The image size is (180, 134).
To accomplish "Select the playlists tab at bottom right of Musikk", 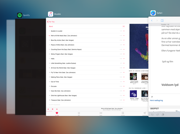I will (x=145, y=114).
